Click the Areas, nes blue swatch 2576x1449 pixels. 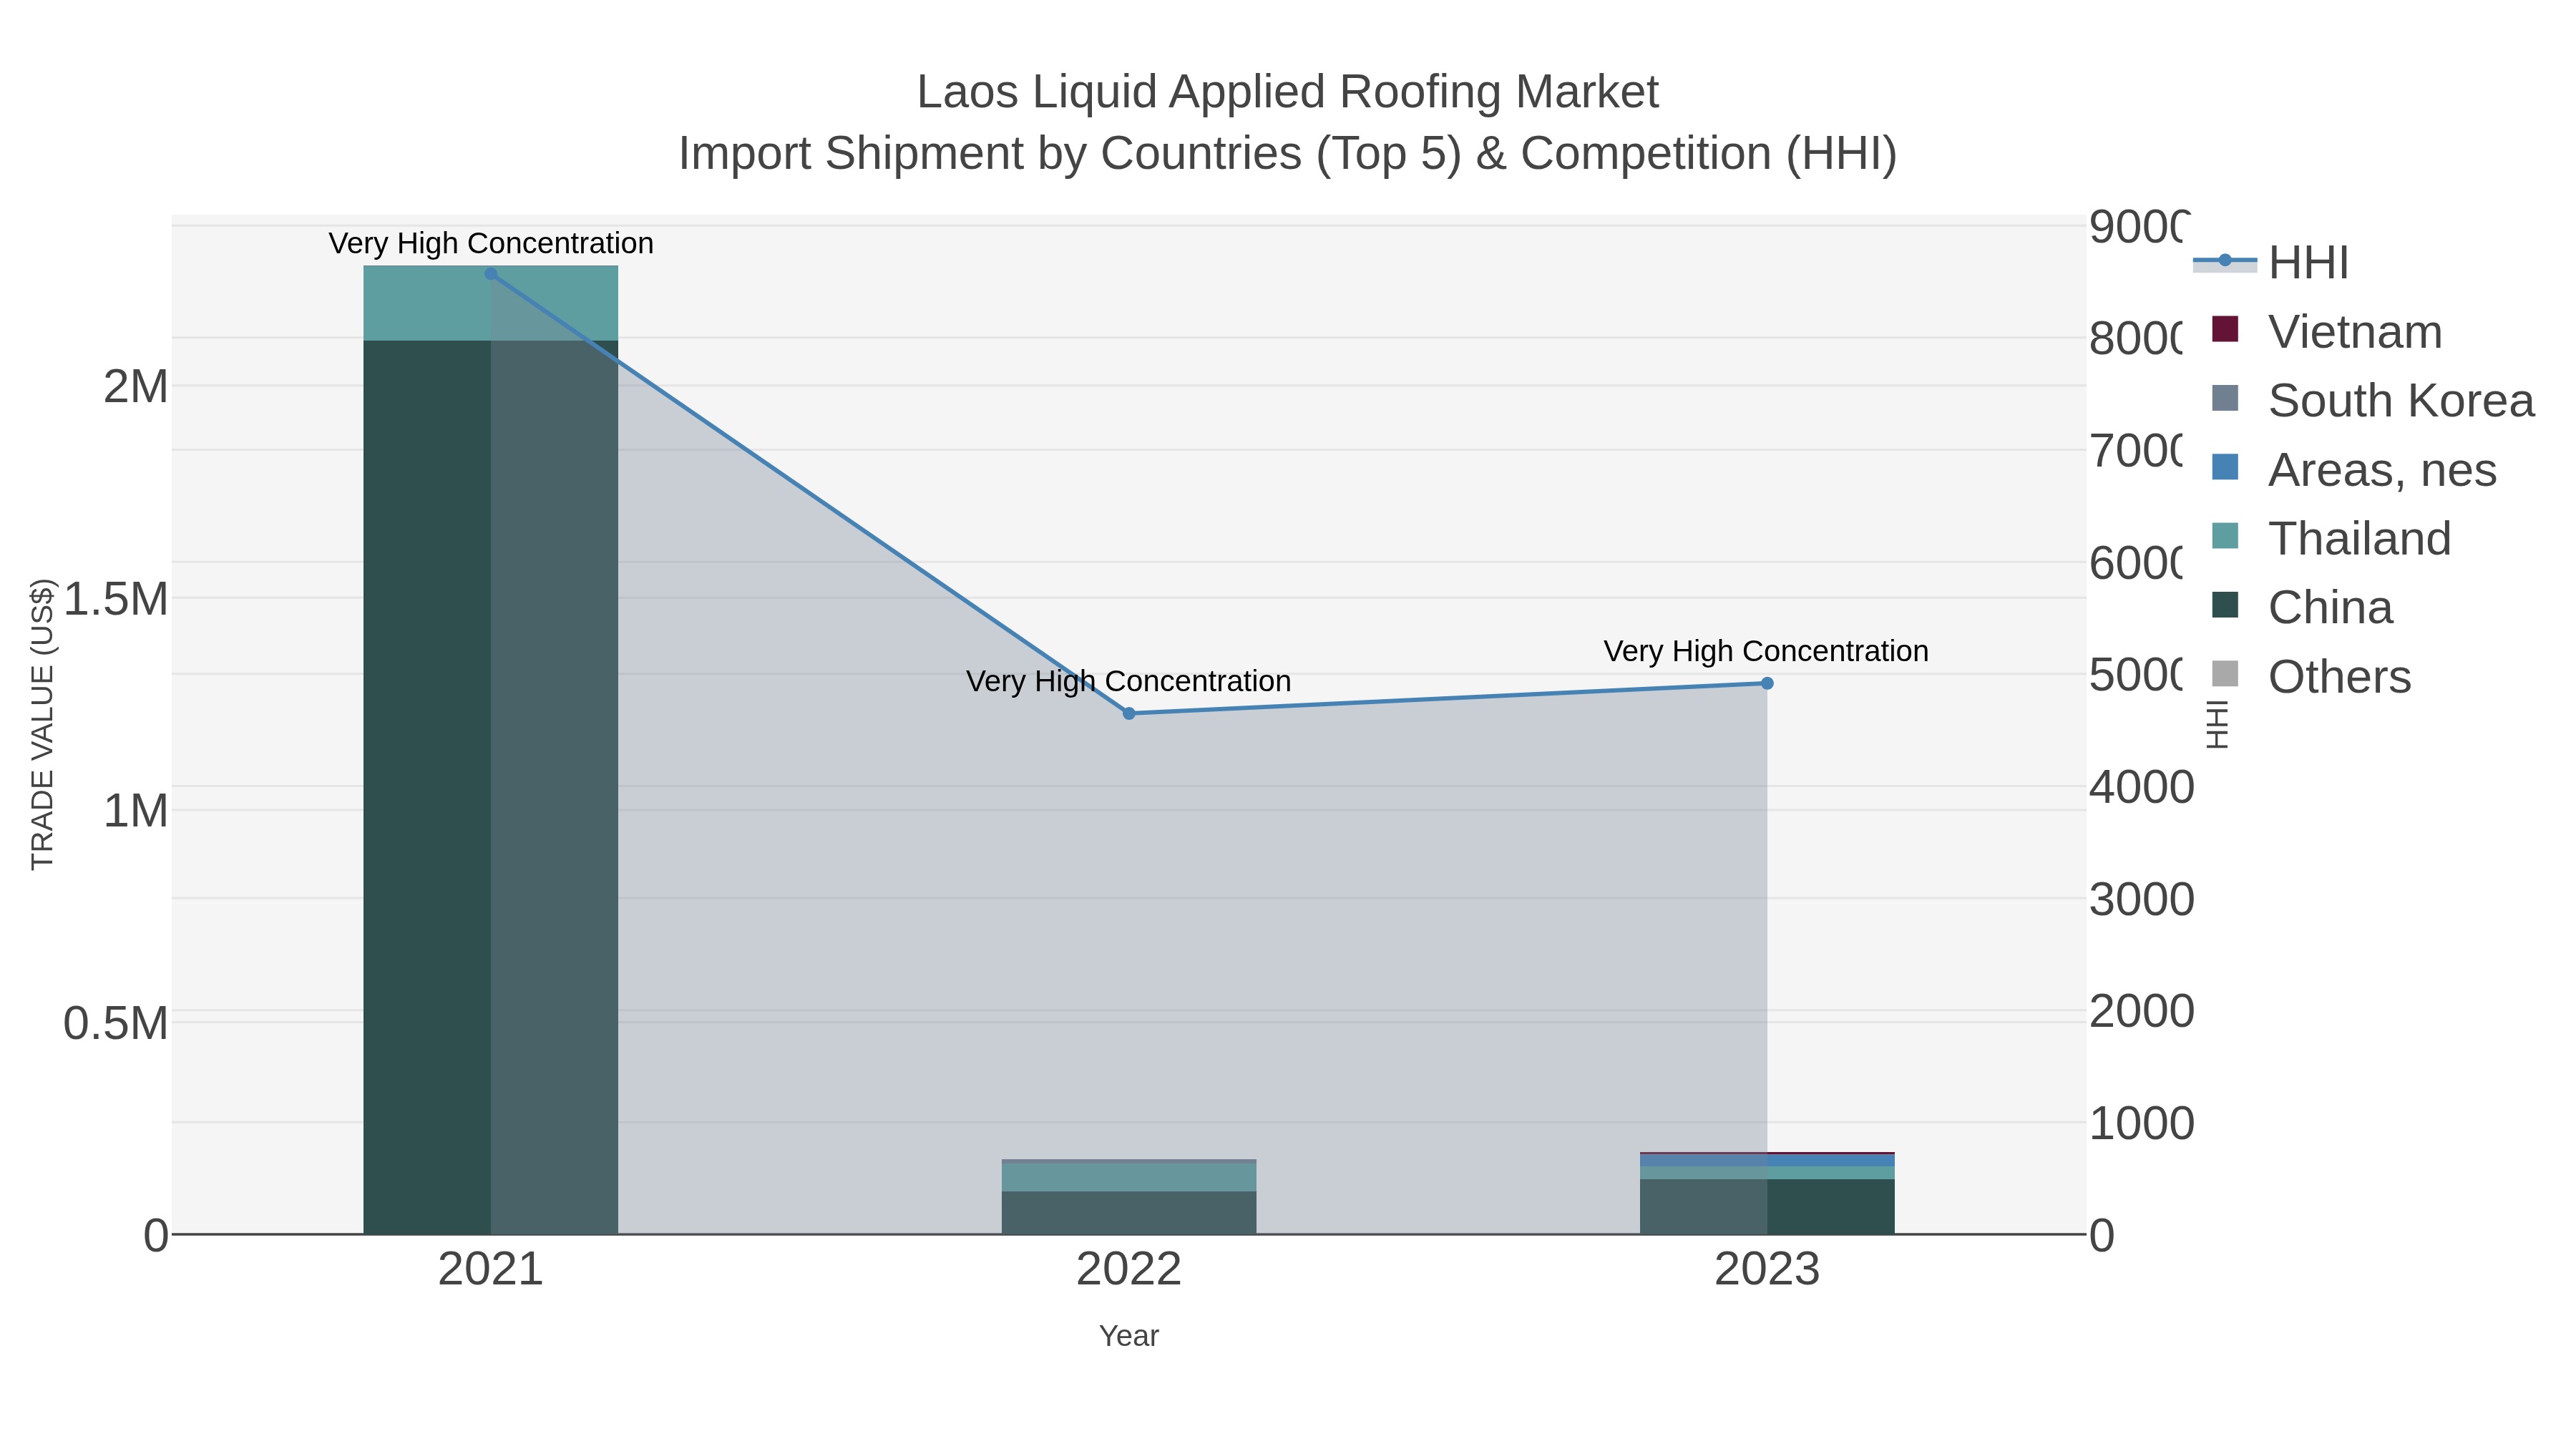[x=2225, y=467]
